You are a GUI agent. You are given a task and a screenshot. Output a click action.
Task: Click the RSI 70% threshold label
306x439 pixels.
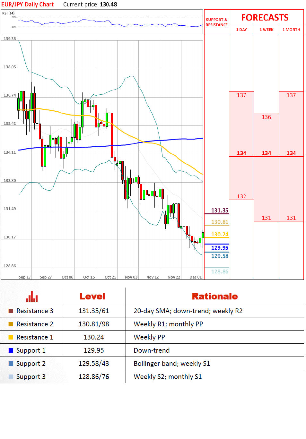(14, 17)
